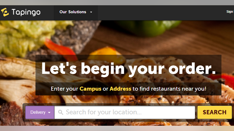Click the words 'Enter your' in subtitle

click(x=64, y=89)
